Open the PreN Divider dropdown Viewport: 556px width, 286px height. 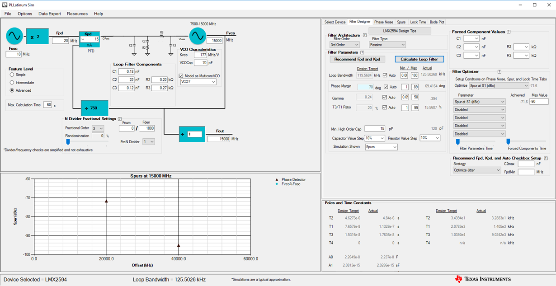click(149, 142)
